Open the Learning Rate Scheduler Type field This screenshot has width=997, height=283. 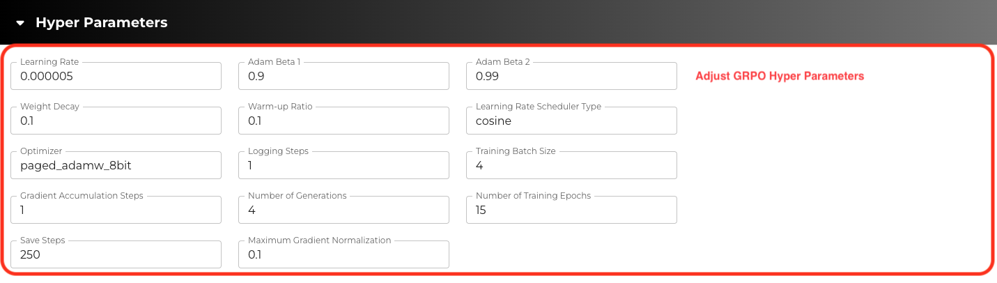(x=571, y=121)
